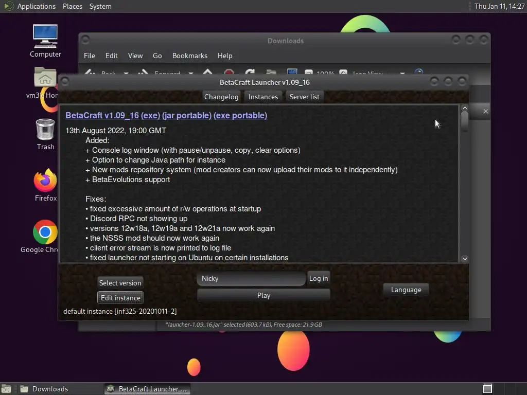The image size is (527, 395).
Task: Click the 'the NSSS mod should now work again' line
Action: coord(152,238)
